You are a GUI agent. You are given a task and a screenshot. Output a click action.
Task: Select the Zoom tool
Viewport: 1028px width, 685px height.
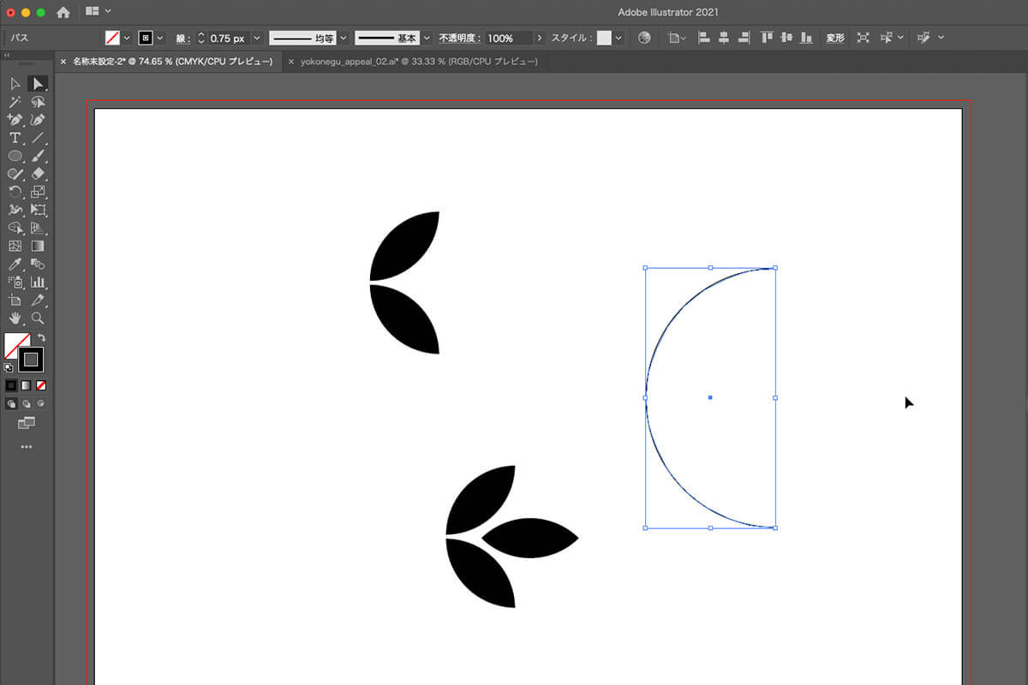pos(38,319)
